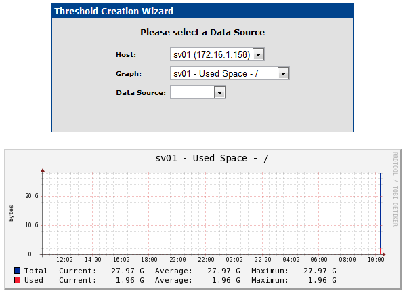Click the '20 G' y-axis label
The height and width of the screenshot is (295, 407).
[32, 196]
